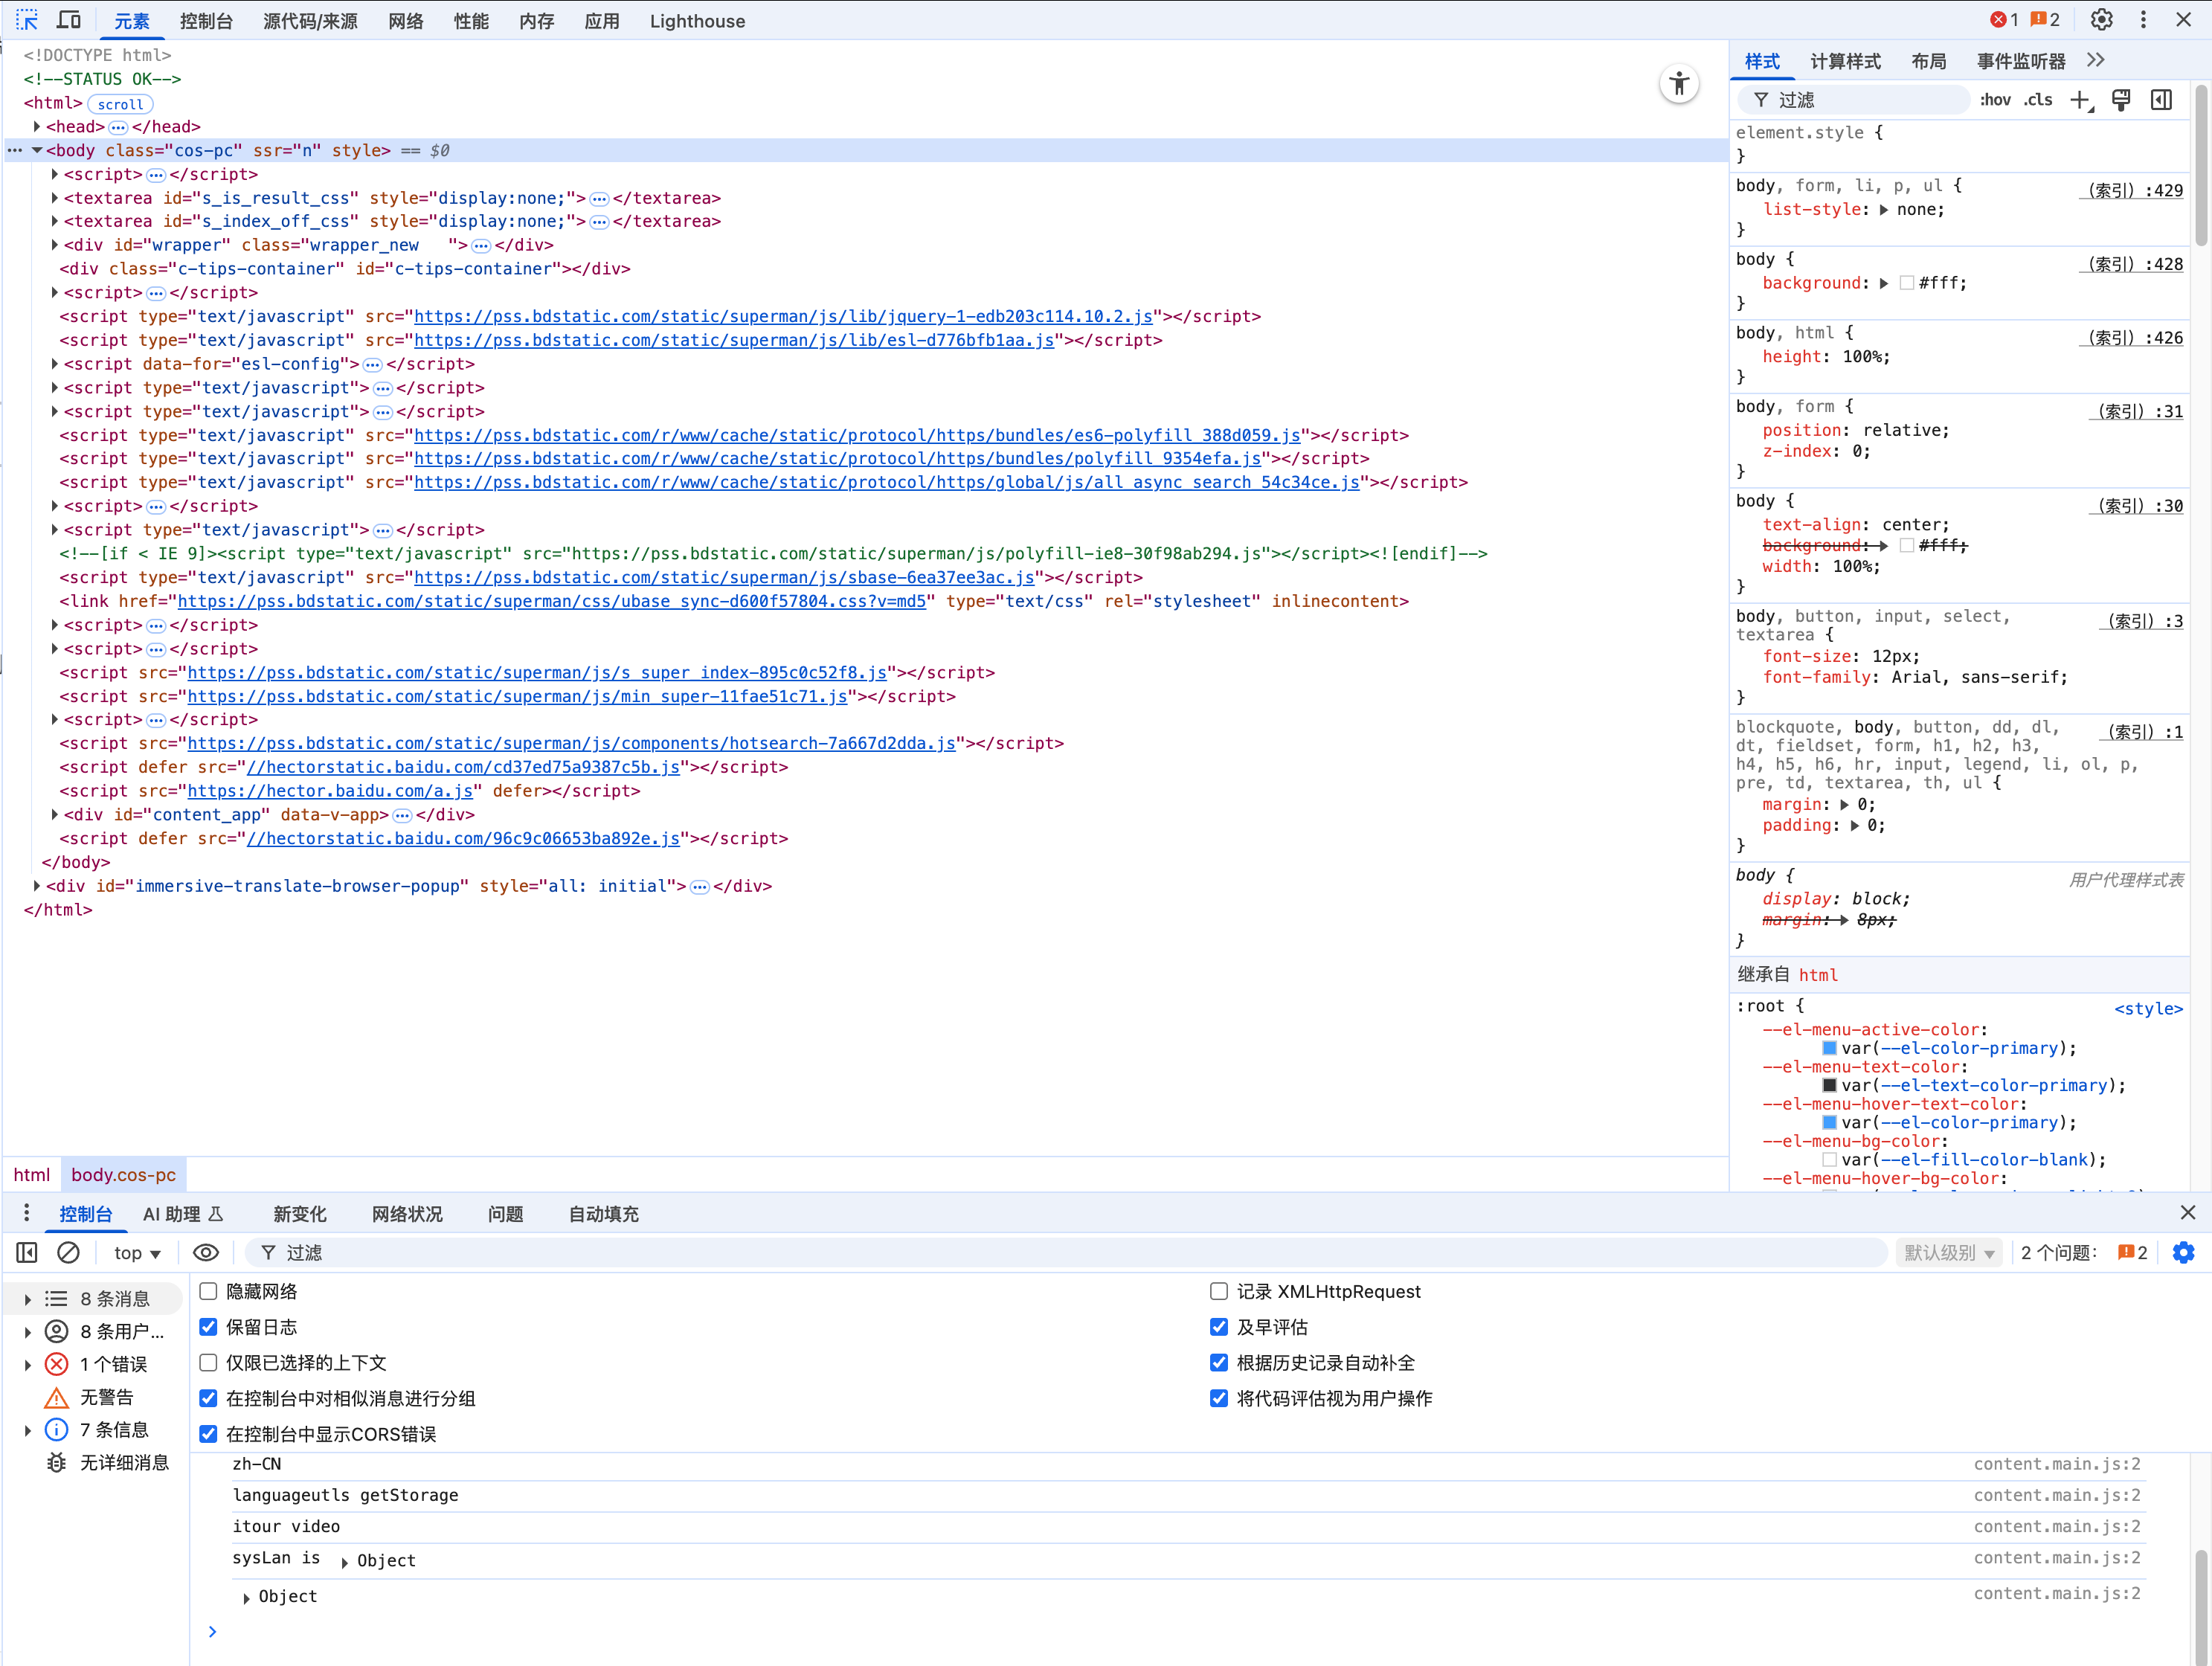
Task: Expand the head element node
Action: (37, 127)
